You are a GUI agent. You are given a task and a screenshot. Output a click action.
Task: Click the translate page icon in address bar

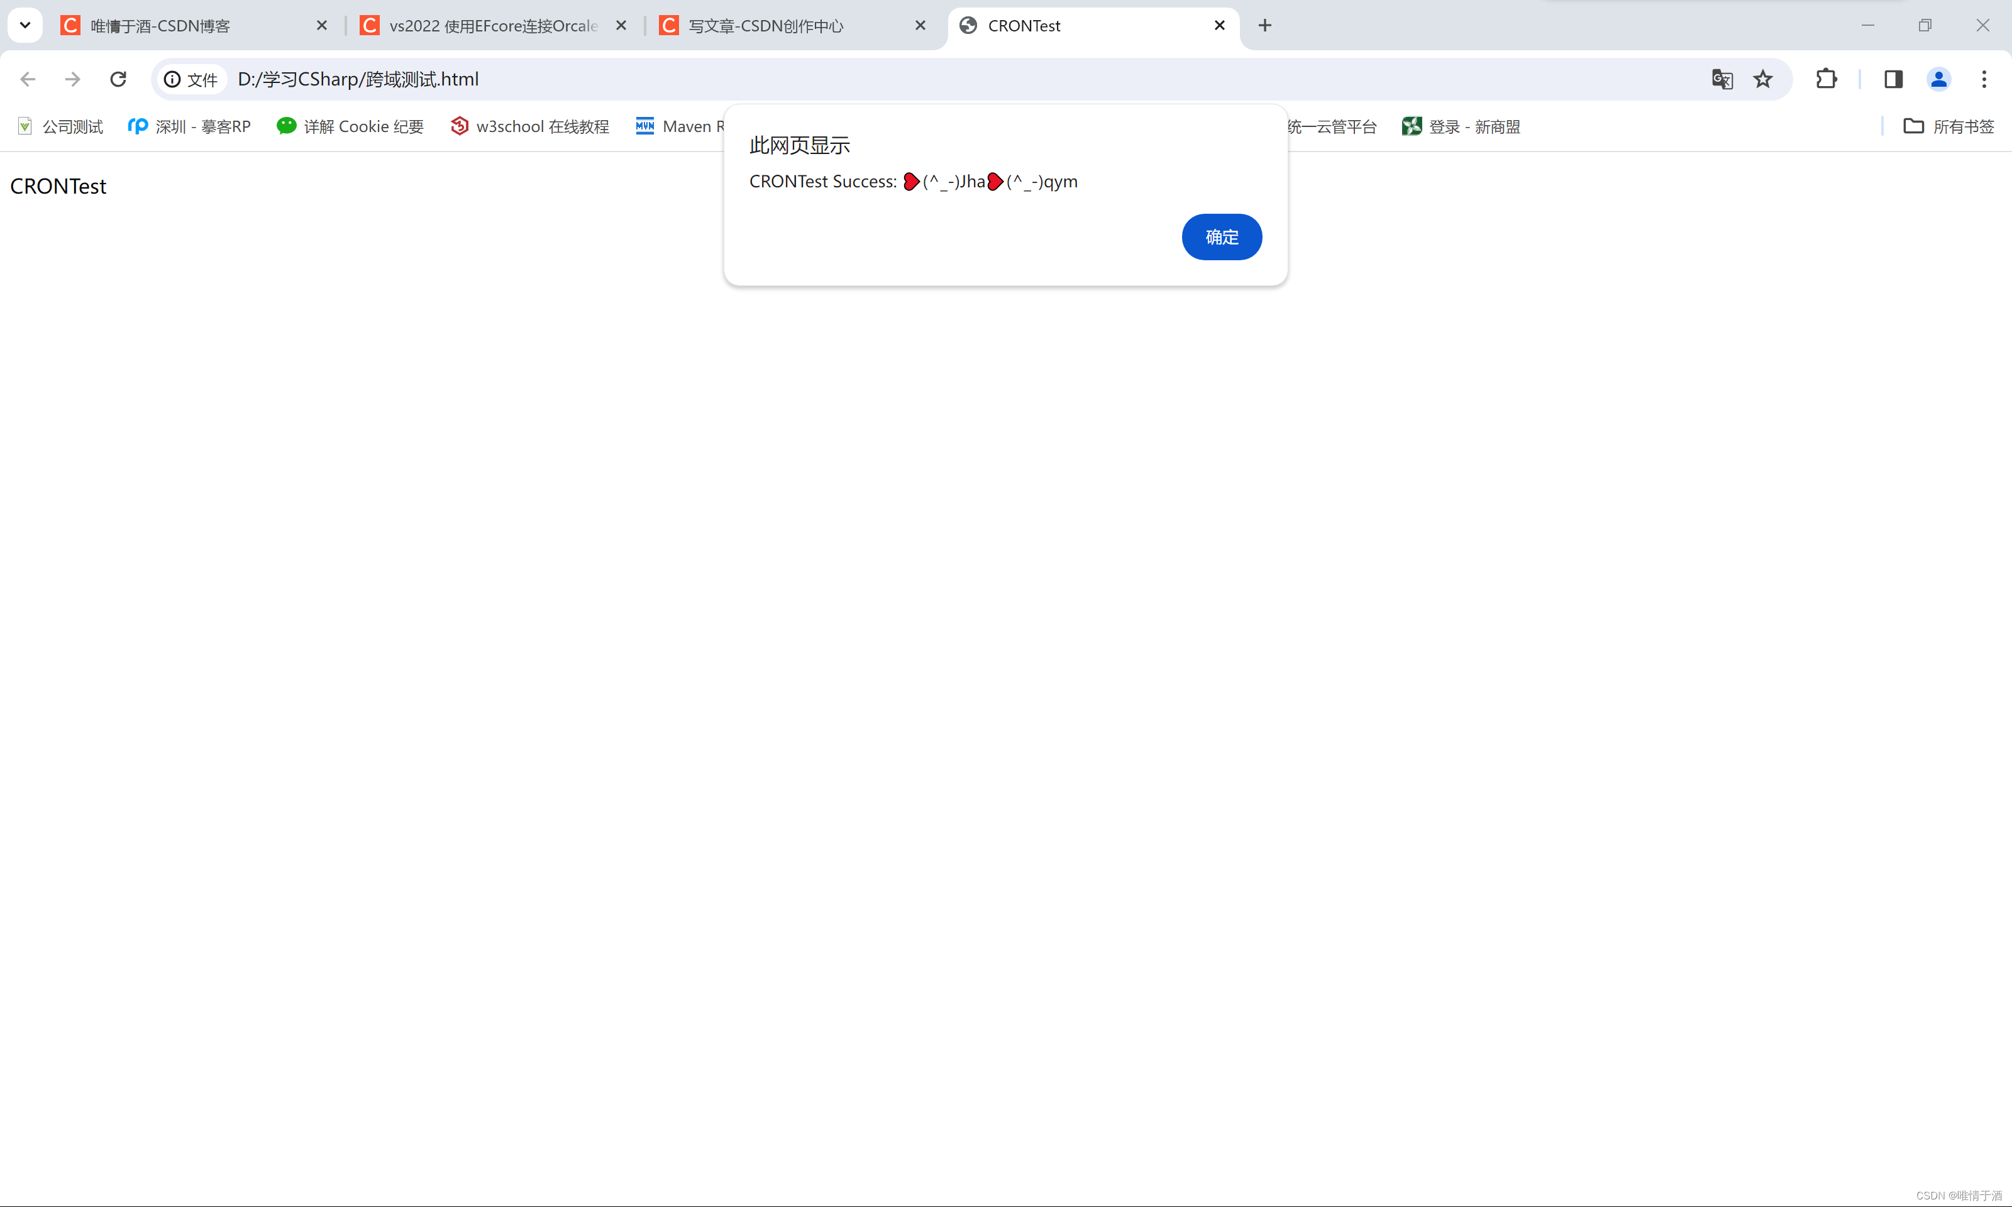pos(1722,79)
